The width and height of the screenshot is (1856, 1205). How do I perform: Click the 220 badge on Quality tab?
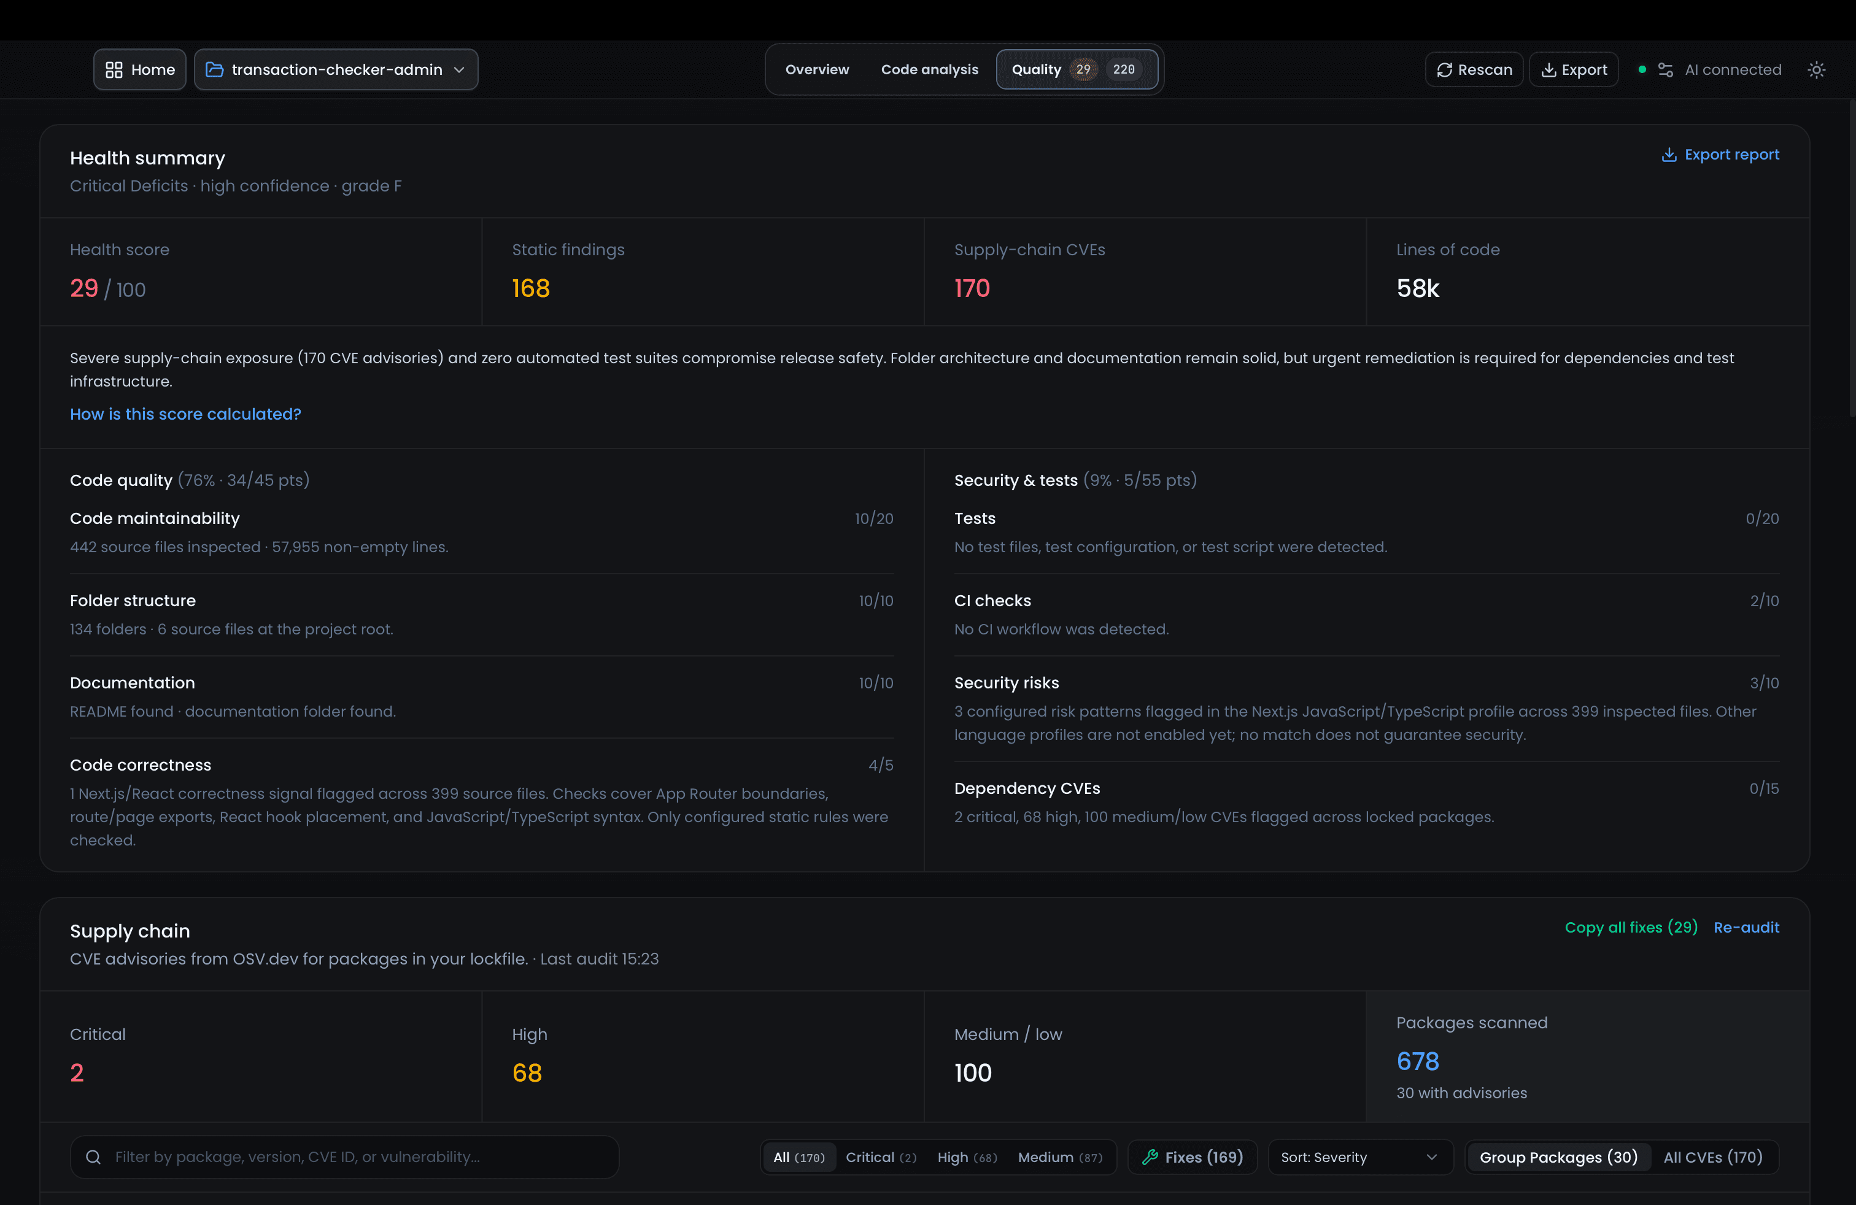(x=1124, y=69)
